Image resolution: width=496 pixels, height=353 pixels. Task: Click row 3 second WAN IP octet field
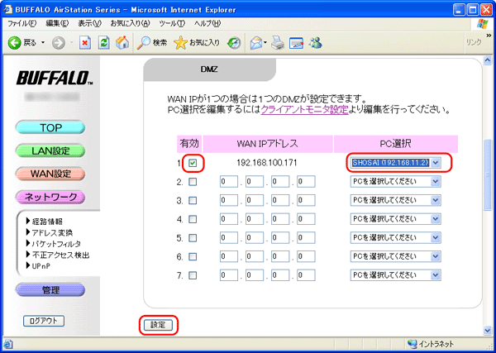click(x=255, y=201)
